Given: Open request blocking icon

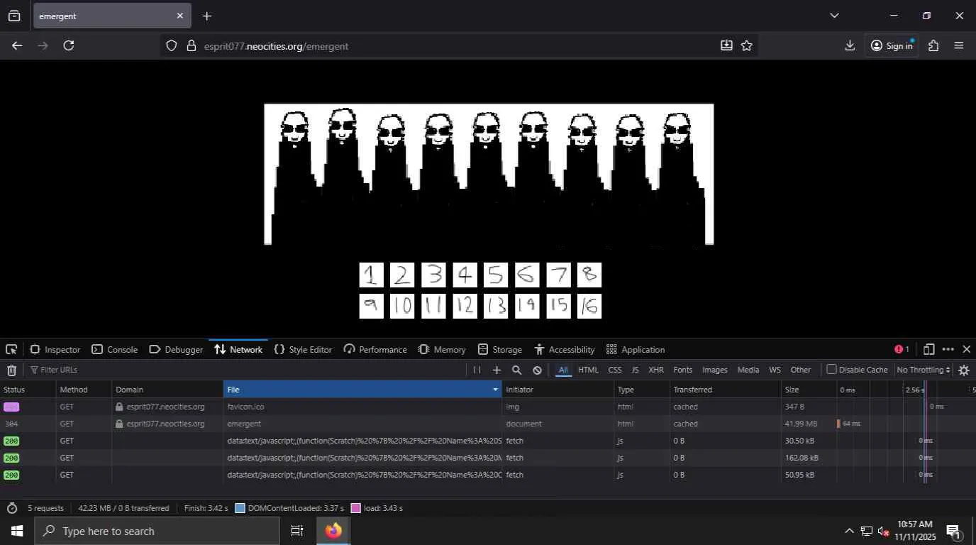Looking at the screenshot, I should click(537, 370).
